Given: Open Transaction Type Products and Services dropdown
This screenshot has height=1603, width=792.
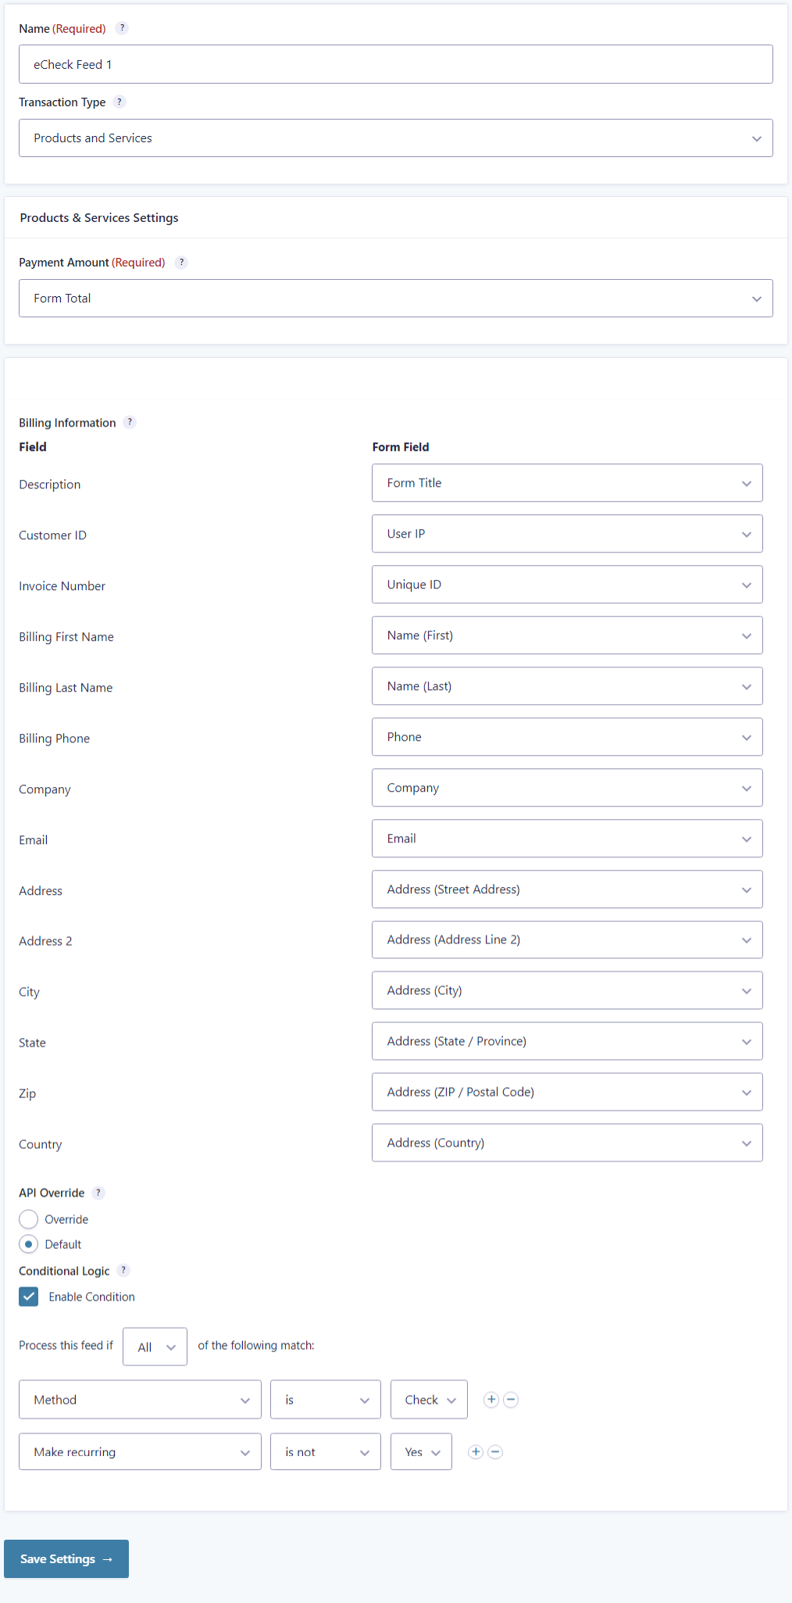Looking at the screenshot, I should tap(396, 138).
